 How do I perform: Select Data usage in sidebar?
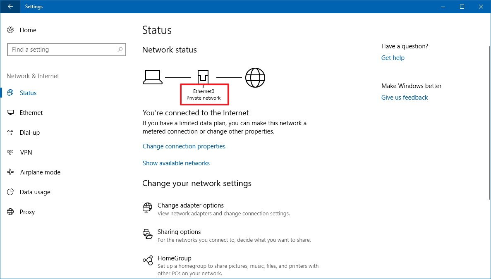35,192
